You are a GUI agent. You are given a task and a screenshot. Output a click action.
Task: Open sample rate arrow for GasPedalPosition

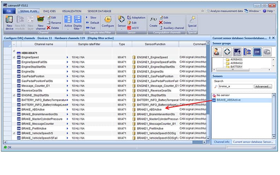point(67,76)
